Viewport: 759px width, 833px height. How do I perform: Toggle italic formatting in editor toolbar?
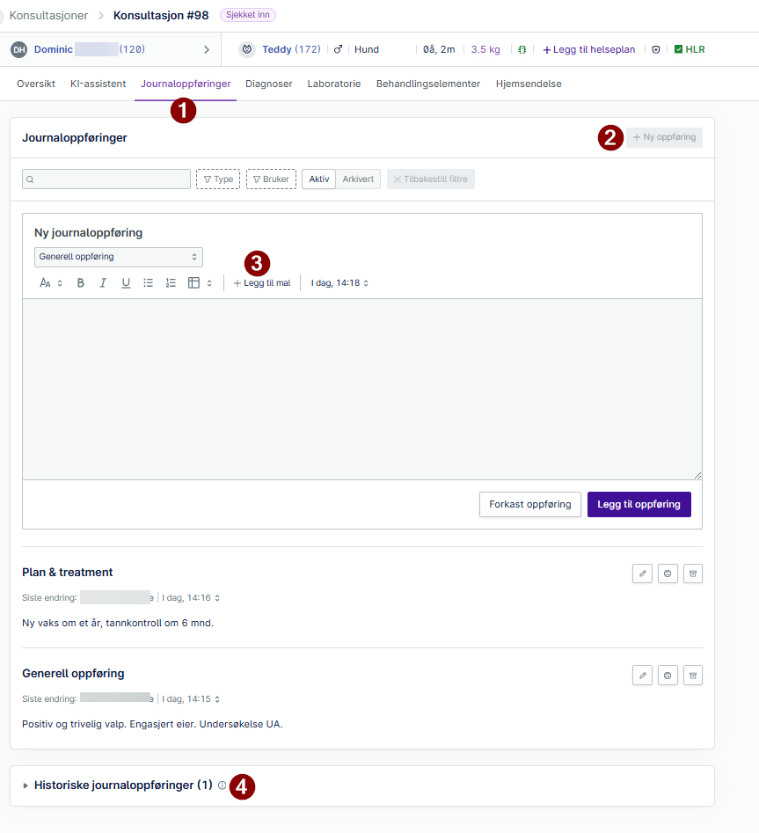click(x=103, y=283)
